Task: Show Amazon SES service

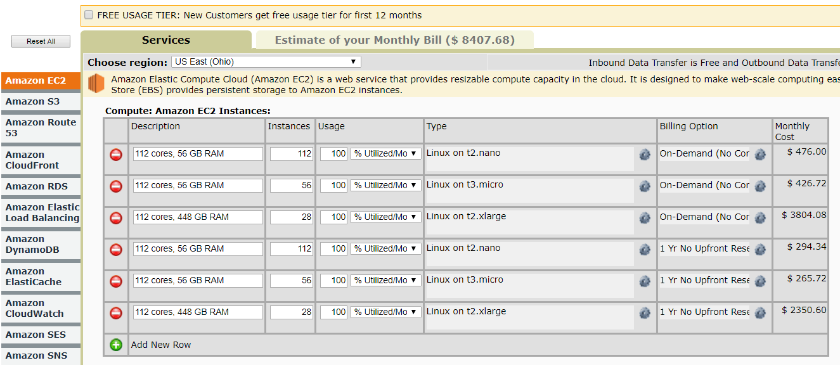Action: (x=41, y=335)
